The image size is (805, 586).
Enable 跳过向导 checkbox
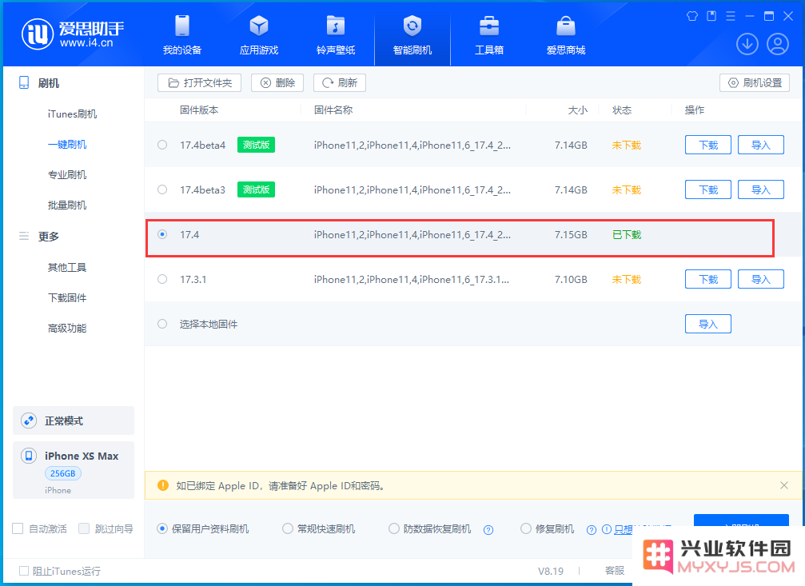(84, 528)
